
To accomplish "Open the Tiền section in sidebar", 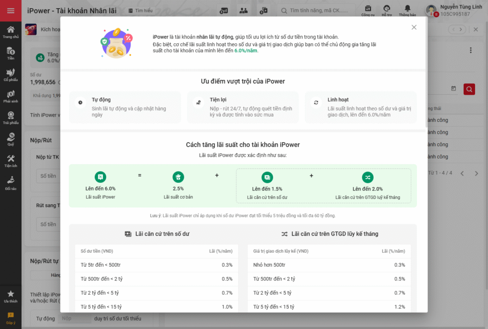I will pos(10,53).
